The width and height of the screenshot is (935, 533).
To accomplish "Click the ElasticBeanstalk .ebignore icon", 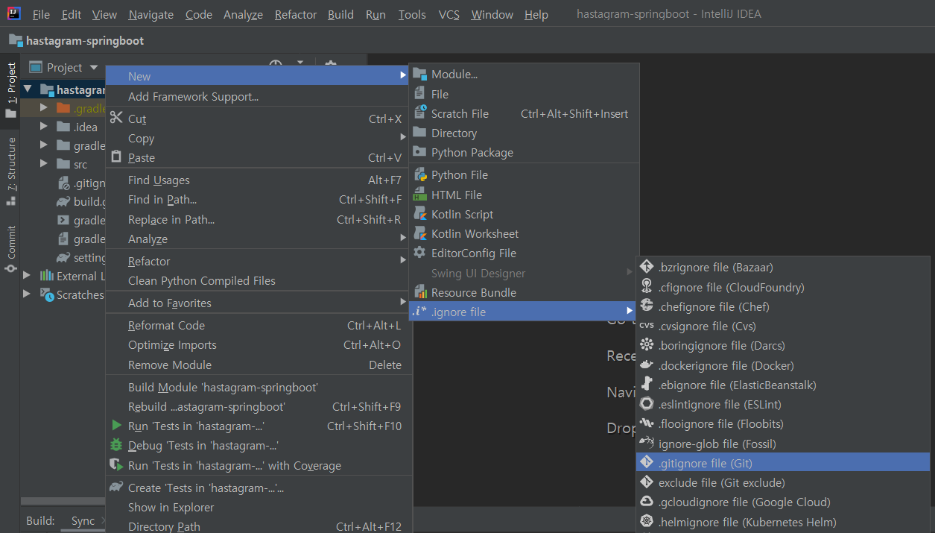I will click(x=646, y=385).
